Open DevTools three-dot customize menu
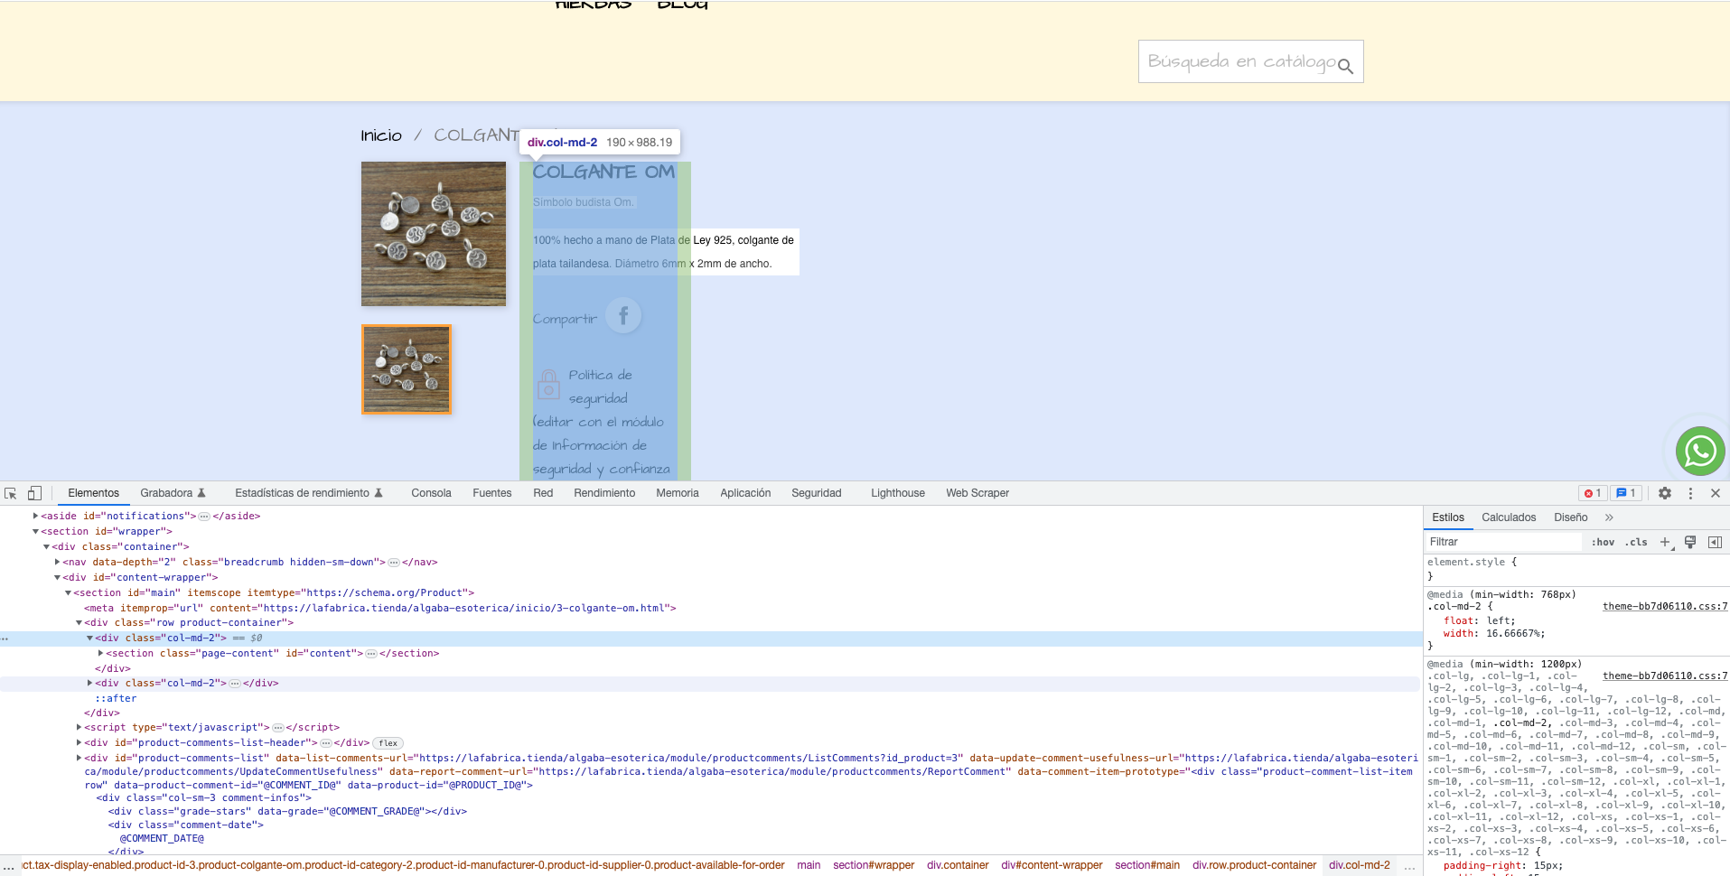The width and height of the screenshot is (1730, 876). 1690,493
